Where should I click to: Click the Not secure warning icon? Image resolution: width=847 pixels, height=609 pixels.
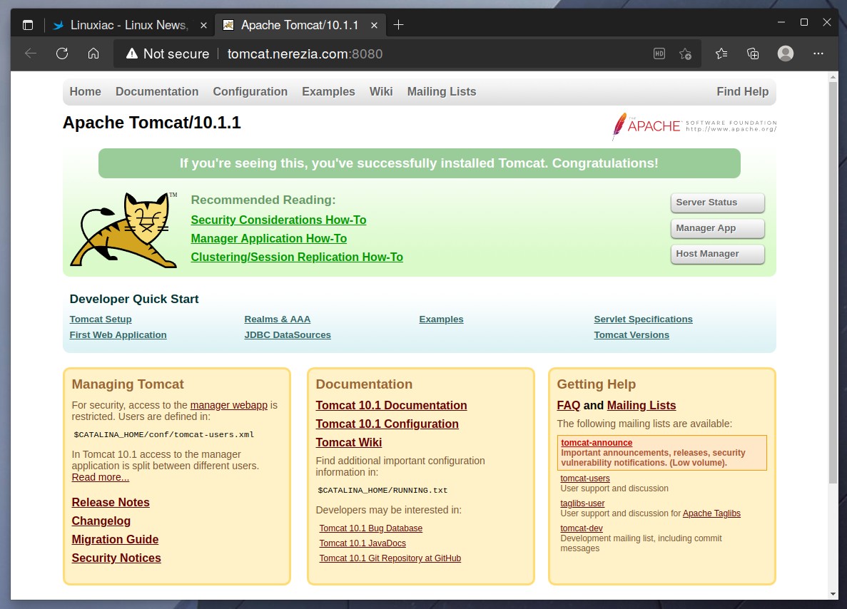132,53
